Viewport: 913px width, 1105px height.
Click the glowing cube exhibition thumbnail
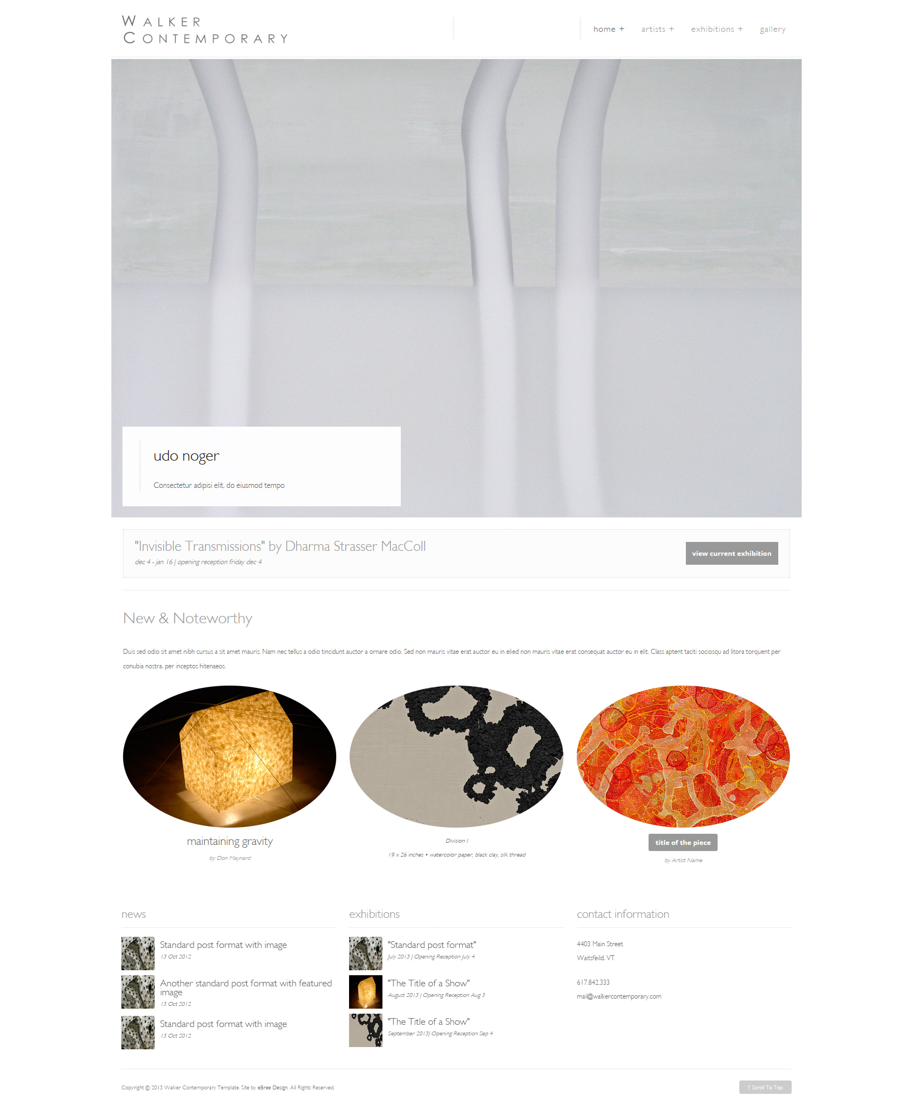click(x=366, y=991)
